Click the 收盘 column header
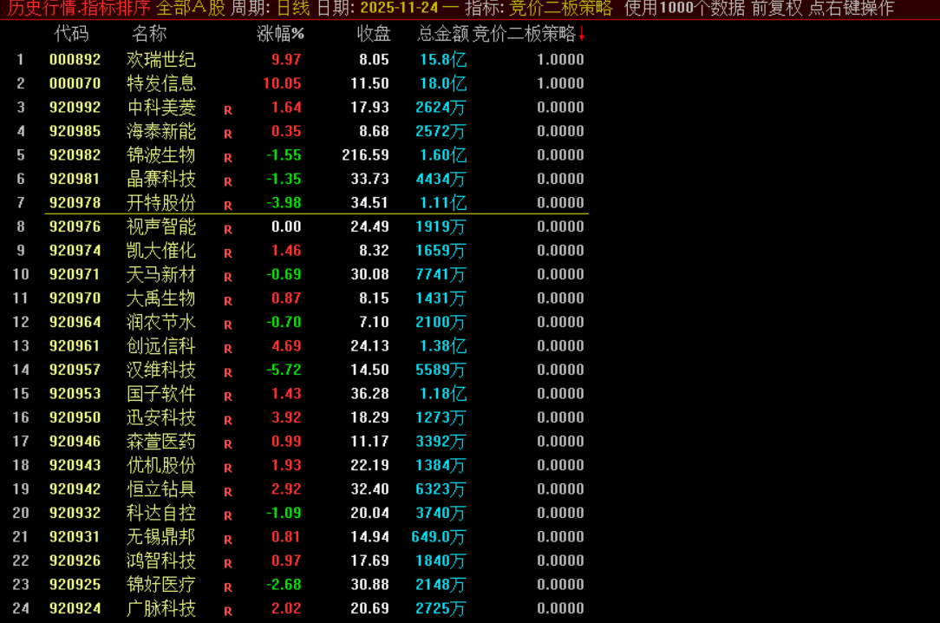This screenshot has width=940, height=623. tap(374, 35)
